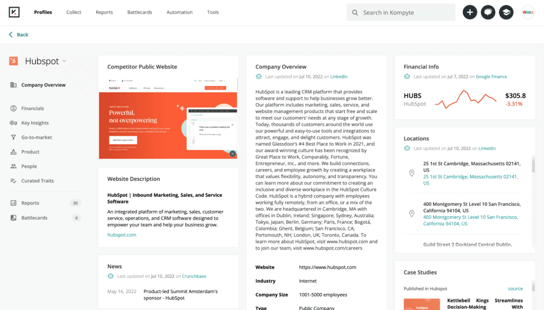Click the Key Insights sidebar icon
Screen dimensions: 544x310
13,123
